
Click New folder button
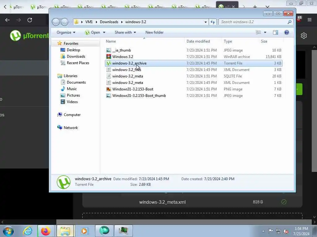point(154,32)
